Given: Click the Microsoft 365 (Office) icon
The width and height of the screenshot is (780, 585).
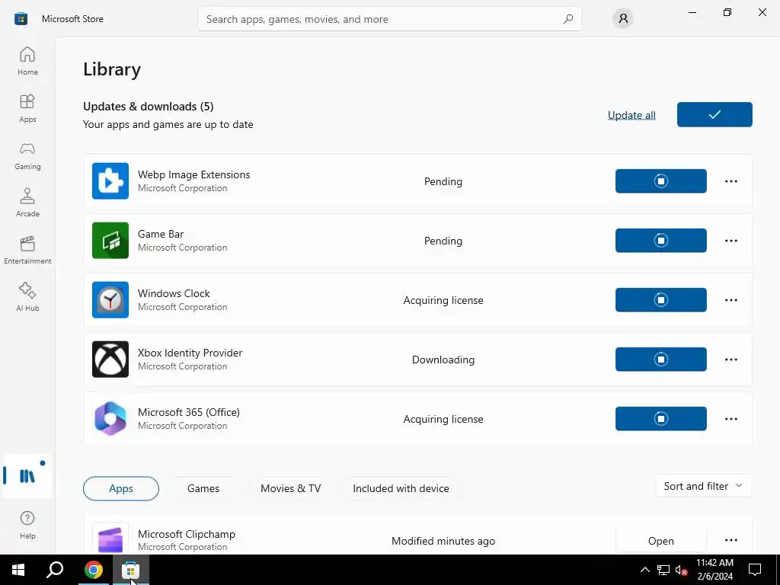Looking at the screenshot, I should [x=110, y=419].
